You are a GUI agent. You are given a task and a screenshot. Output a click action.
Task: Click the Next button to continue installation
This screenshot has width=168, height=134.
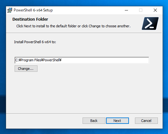click(x=118, y=121)
